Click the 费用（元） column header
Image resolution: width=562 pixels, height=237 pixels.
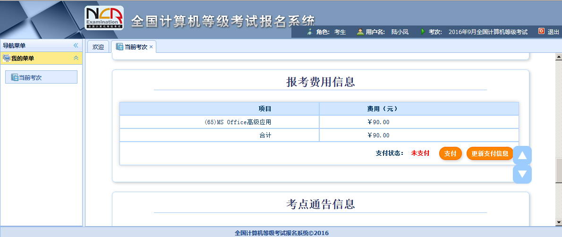point(418,109)
